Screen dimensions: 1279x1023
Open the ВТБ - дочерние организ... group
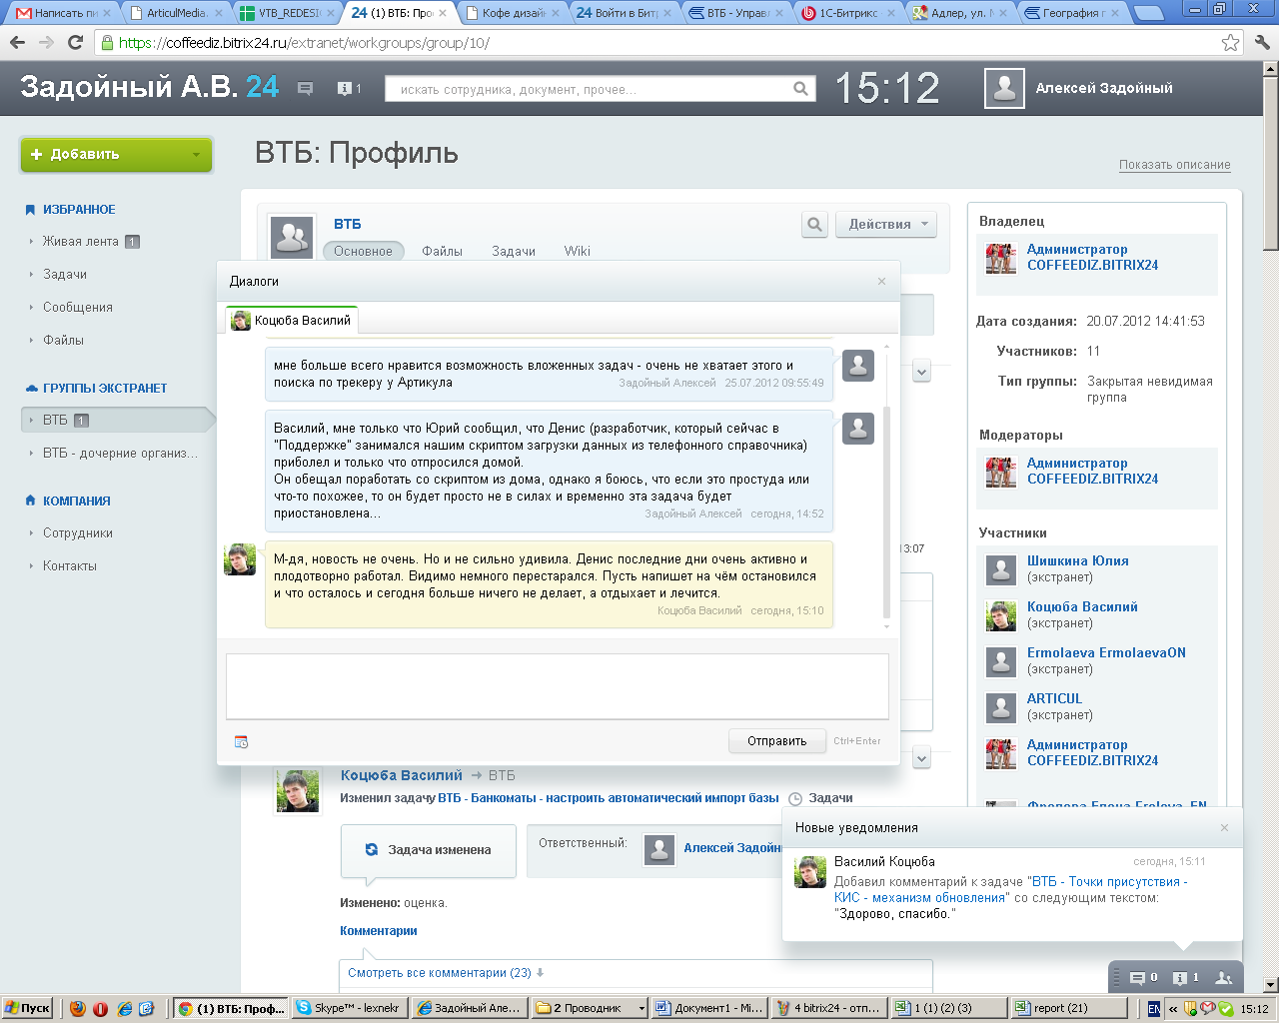(120, 454)
